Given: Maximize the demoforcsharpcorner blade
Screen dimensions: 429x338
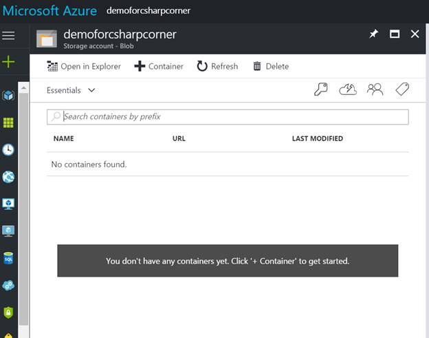Looking at the screenshot, I should (x=395, y=34).
